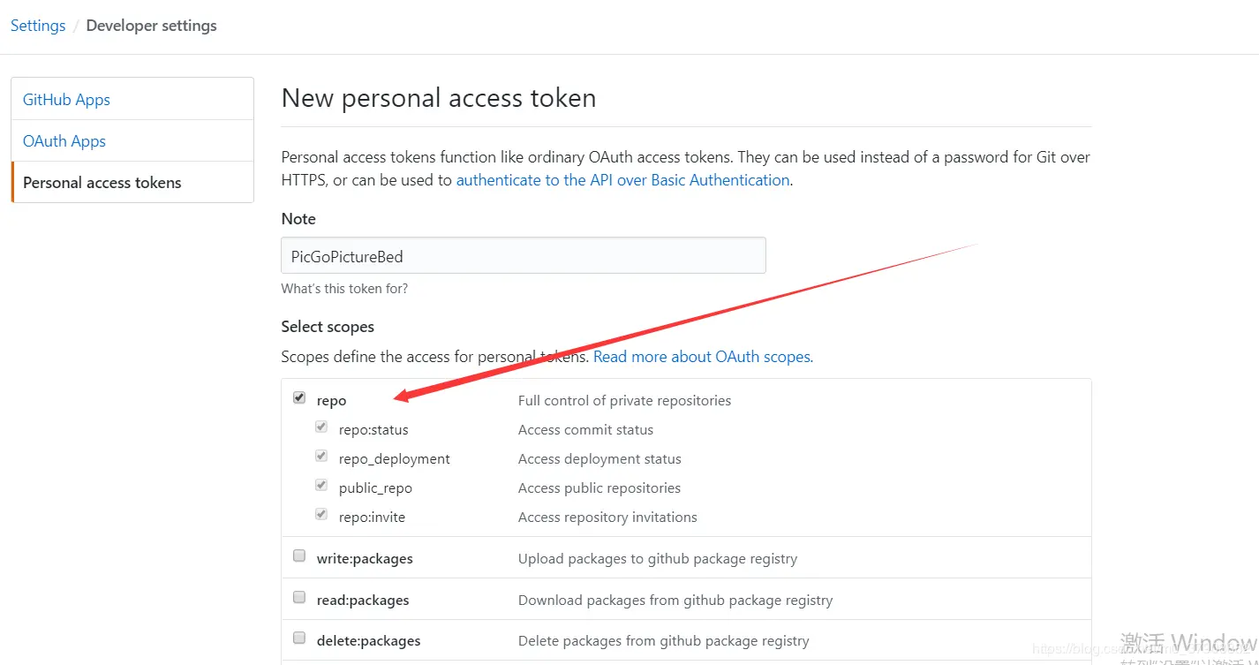The image size is (1259, 665).
Task: Click the read:packages scope label
Action: (x=363, y=601)
